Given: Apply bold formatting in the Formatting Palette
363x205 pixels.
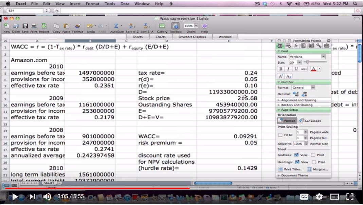Looking at the screenshot, I should tap(281, 69).
